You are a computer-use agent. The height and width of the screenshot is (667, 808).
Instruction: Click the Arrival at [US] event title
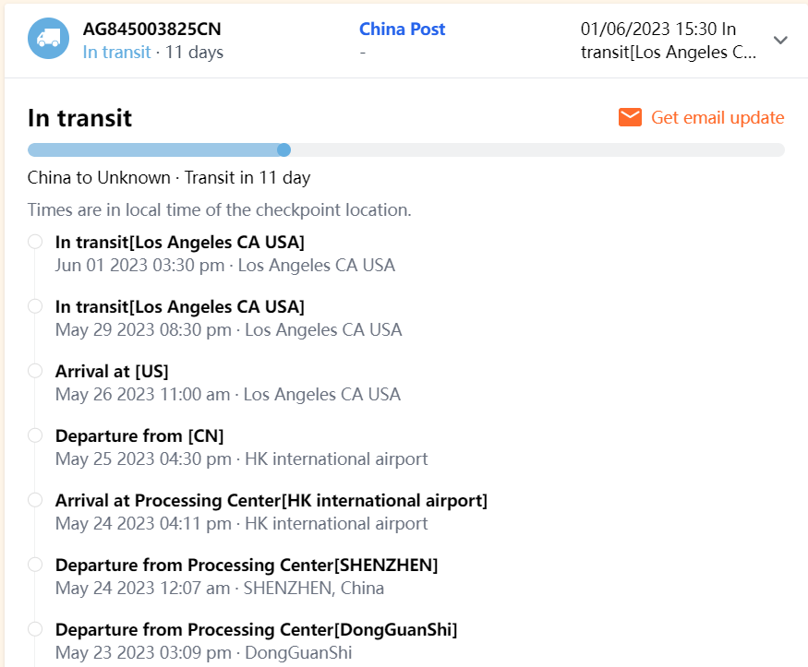coord(112,371)
